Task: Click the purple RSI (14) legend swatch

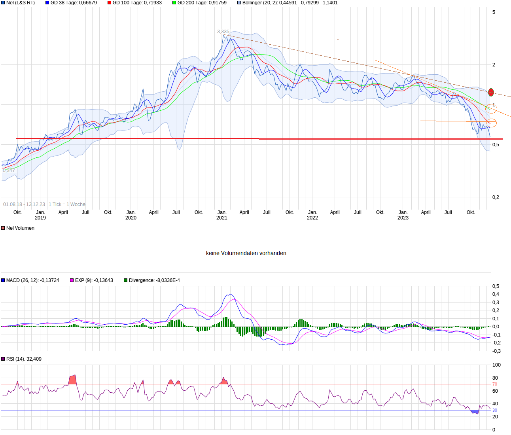Action: [x=3, y=359]
